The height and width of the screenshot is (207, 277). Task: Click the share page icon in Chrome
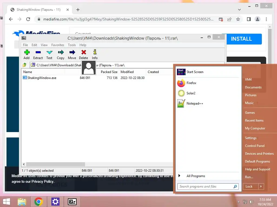pos(229,19)
